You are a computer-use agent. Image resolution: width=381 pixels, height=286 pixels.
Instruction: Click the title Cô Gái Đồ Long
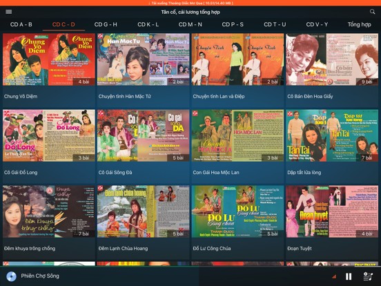click(21, 173)
